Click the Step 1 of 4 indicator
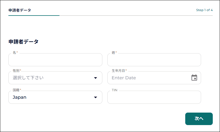 (204, 10)
